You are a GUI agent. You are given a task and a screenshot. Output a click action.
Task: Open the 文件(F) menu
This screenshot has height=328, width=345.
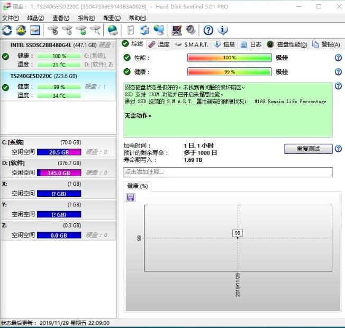click(x=11, y=18)
